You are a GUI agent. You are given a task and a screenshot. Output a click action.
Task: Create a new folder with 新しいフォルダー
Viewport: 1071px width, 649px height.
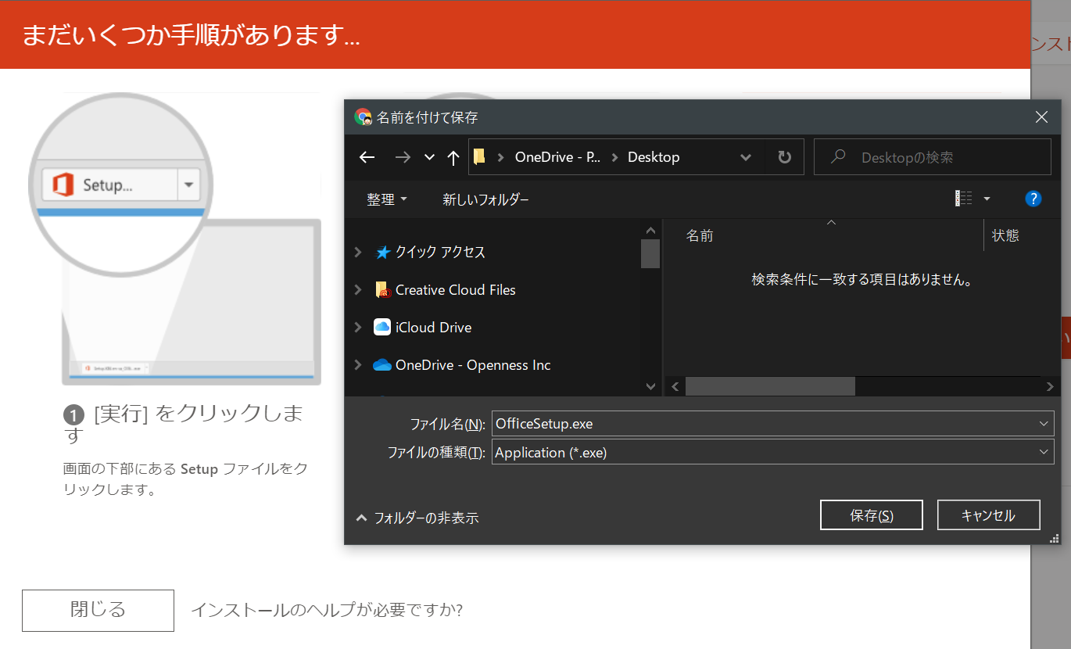[485, 199]
